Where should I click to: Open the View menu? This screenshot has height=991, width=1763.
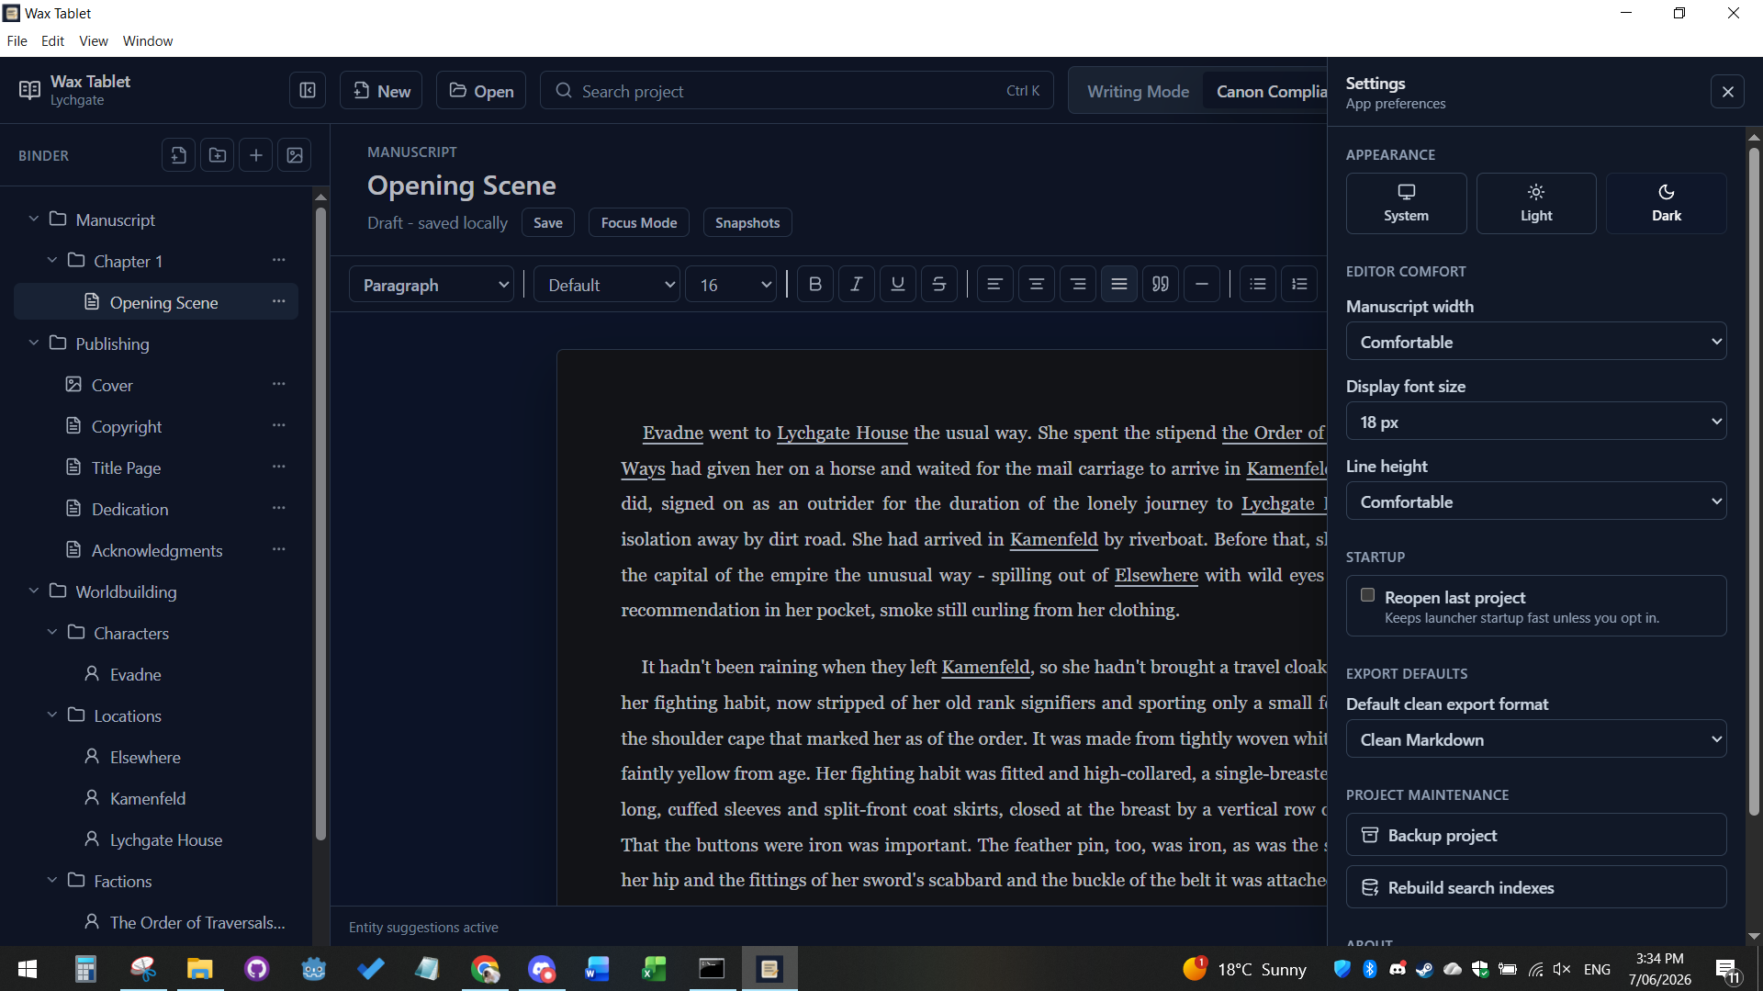click(x=93, y=40)
